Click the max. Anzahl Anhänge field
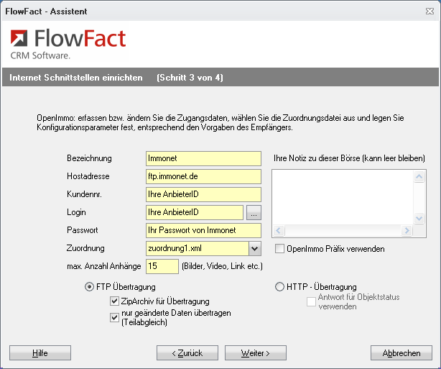The height and width of the screenshot is (369, 441). pos(162,266)
